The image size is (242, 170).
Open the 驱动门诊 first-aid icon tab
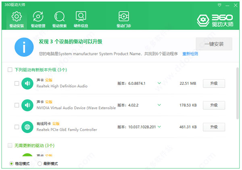click(124, 19)
